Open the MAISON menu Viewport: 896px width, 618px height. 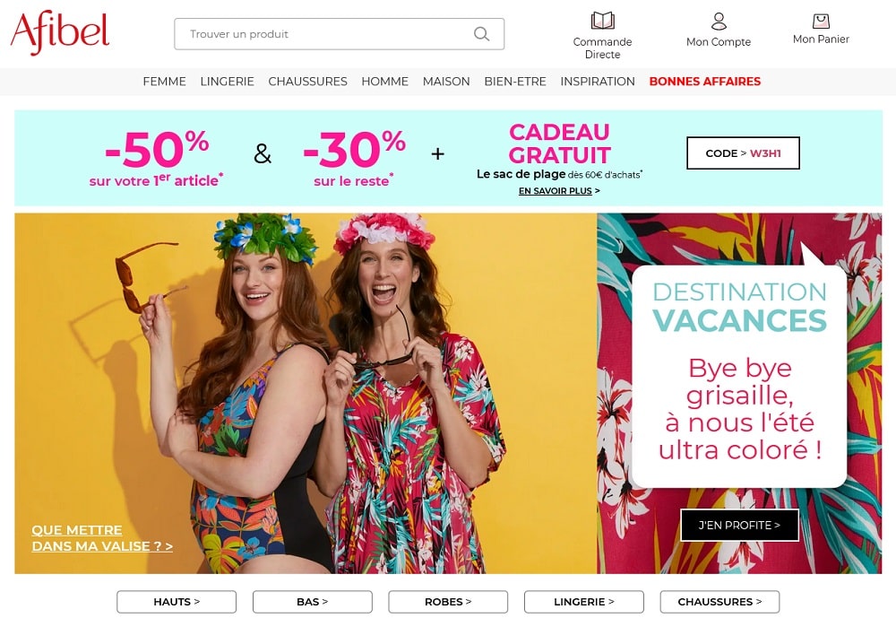[x=445, y=82]
